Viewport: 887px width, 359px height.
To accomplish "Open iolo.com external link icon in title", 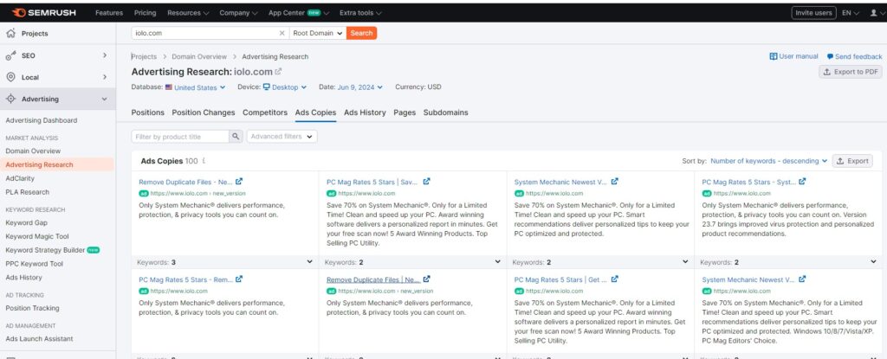I will [278, 72].
